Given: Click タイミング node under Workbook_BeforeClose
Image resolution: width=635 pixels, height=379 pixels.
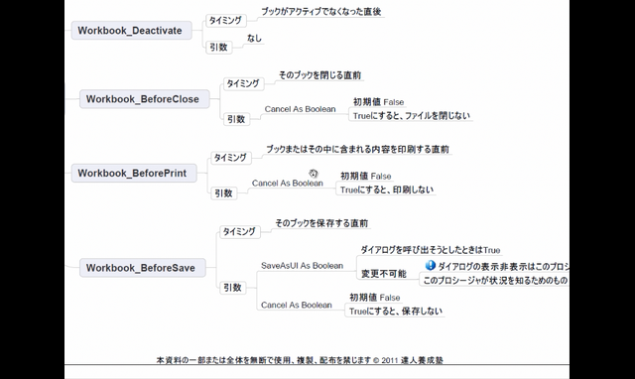Looking at the screenshot, I should tap(243, 83).
